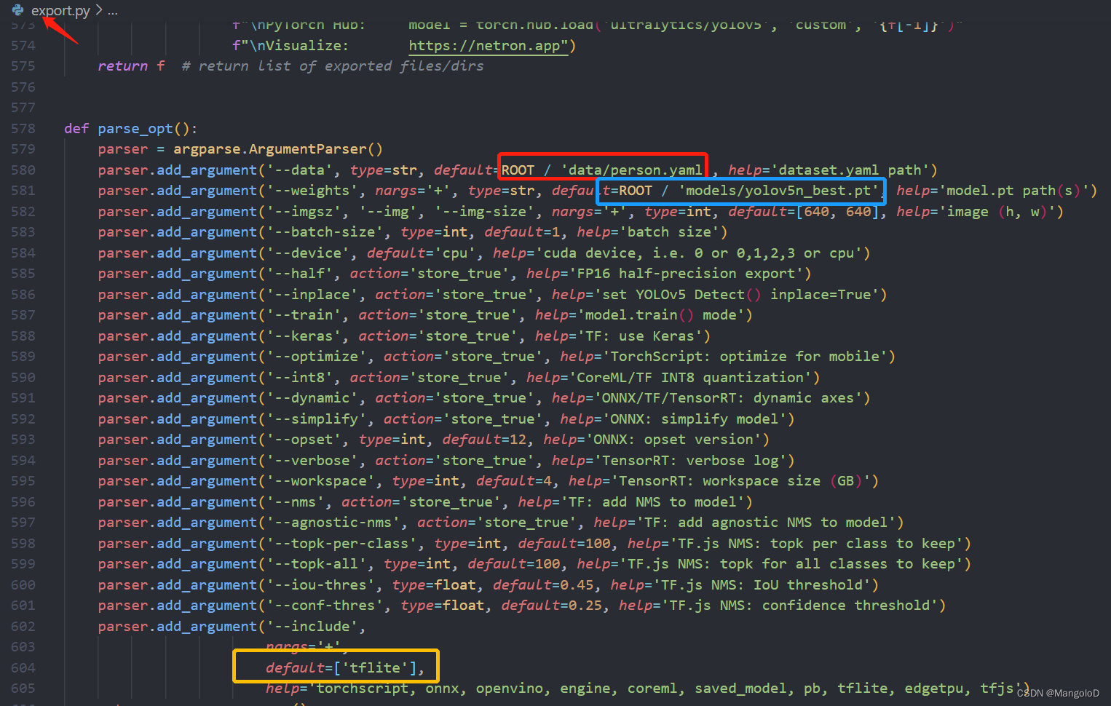Click the "\nVisualize:" f-string text
Image resolution: width=1111 pixels, height=706 pixels.
pyautogui.click(x=290, y=46)
